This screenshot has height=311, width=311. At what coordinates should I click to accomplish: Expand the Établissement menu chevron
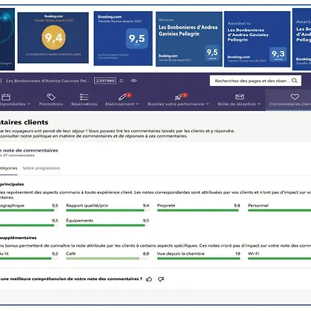click(x=137, y=104)
